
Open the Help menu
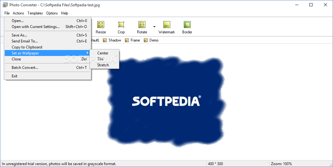65,13
